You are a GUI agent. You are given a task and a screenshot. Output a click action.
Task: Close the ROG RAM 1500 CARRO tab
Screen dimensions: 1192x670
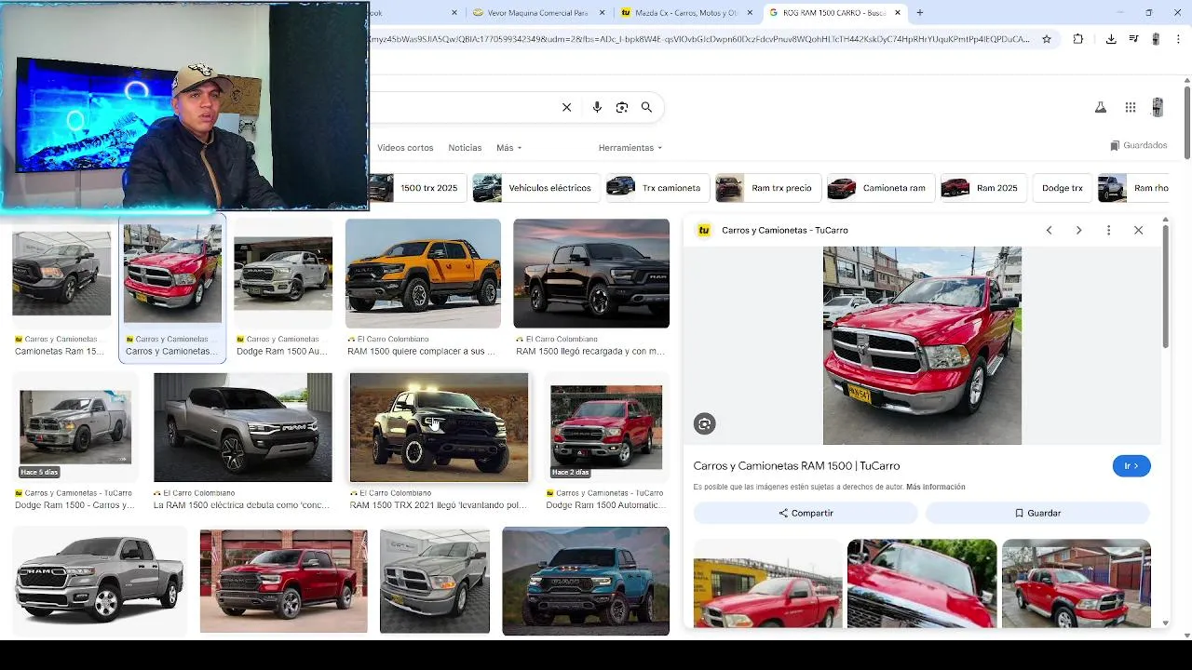click(x=898, y=13)
